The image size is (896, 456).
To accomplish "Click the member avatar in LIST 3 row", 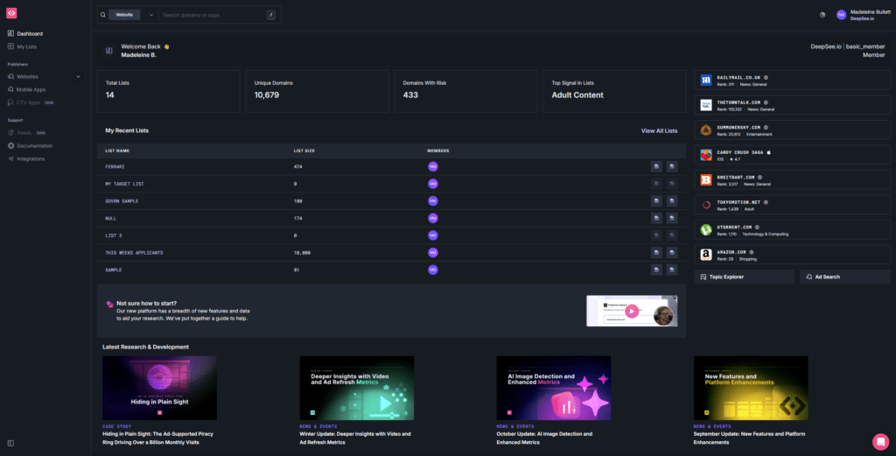I will point(433,235).
